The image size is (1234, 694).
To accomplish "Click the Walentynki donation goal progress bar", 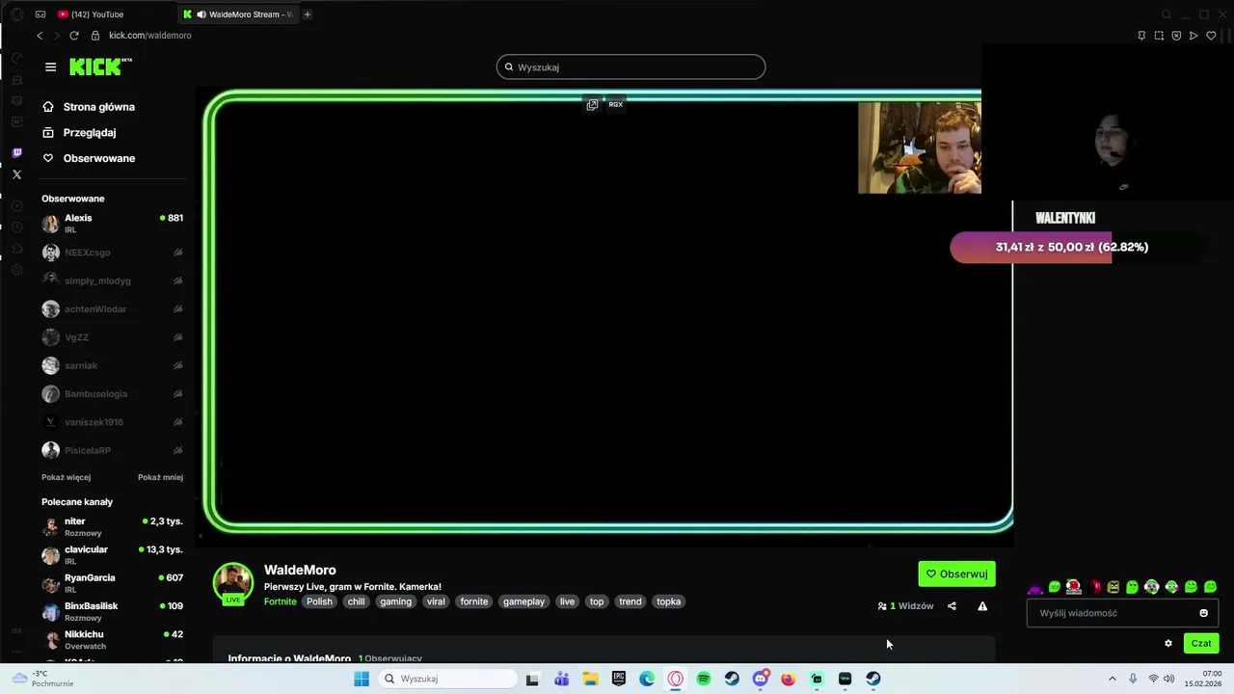I will coord(1078,247).
